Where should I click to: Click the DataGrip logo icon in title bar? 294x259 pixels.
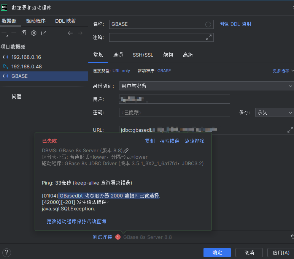click(x=4, y=8)
